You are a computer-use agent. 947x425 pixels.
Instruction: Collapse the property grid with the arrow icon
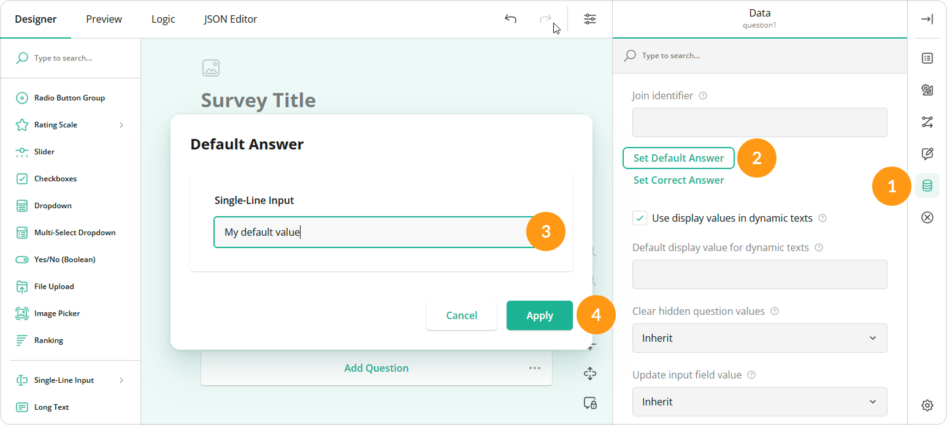point(927,19)
